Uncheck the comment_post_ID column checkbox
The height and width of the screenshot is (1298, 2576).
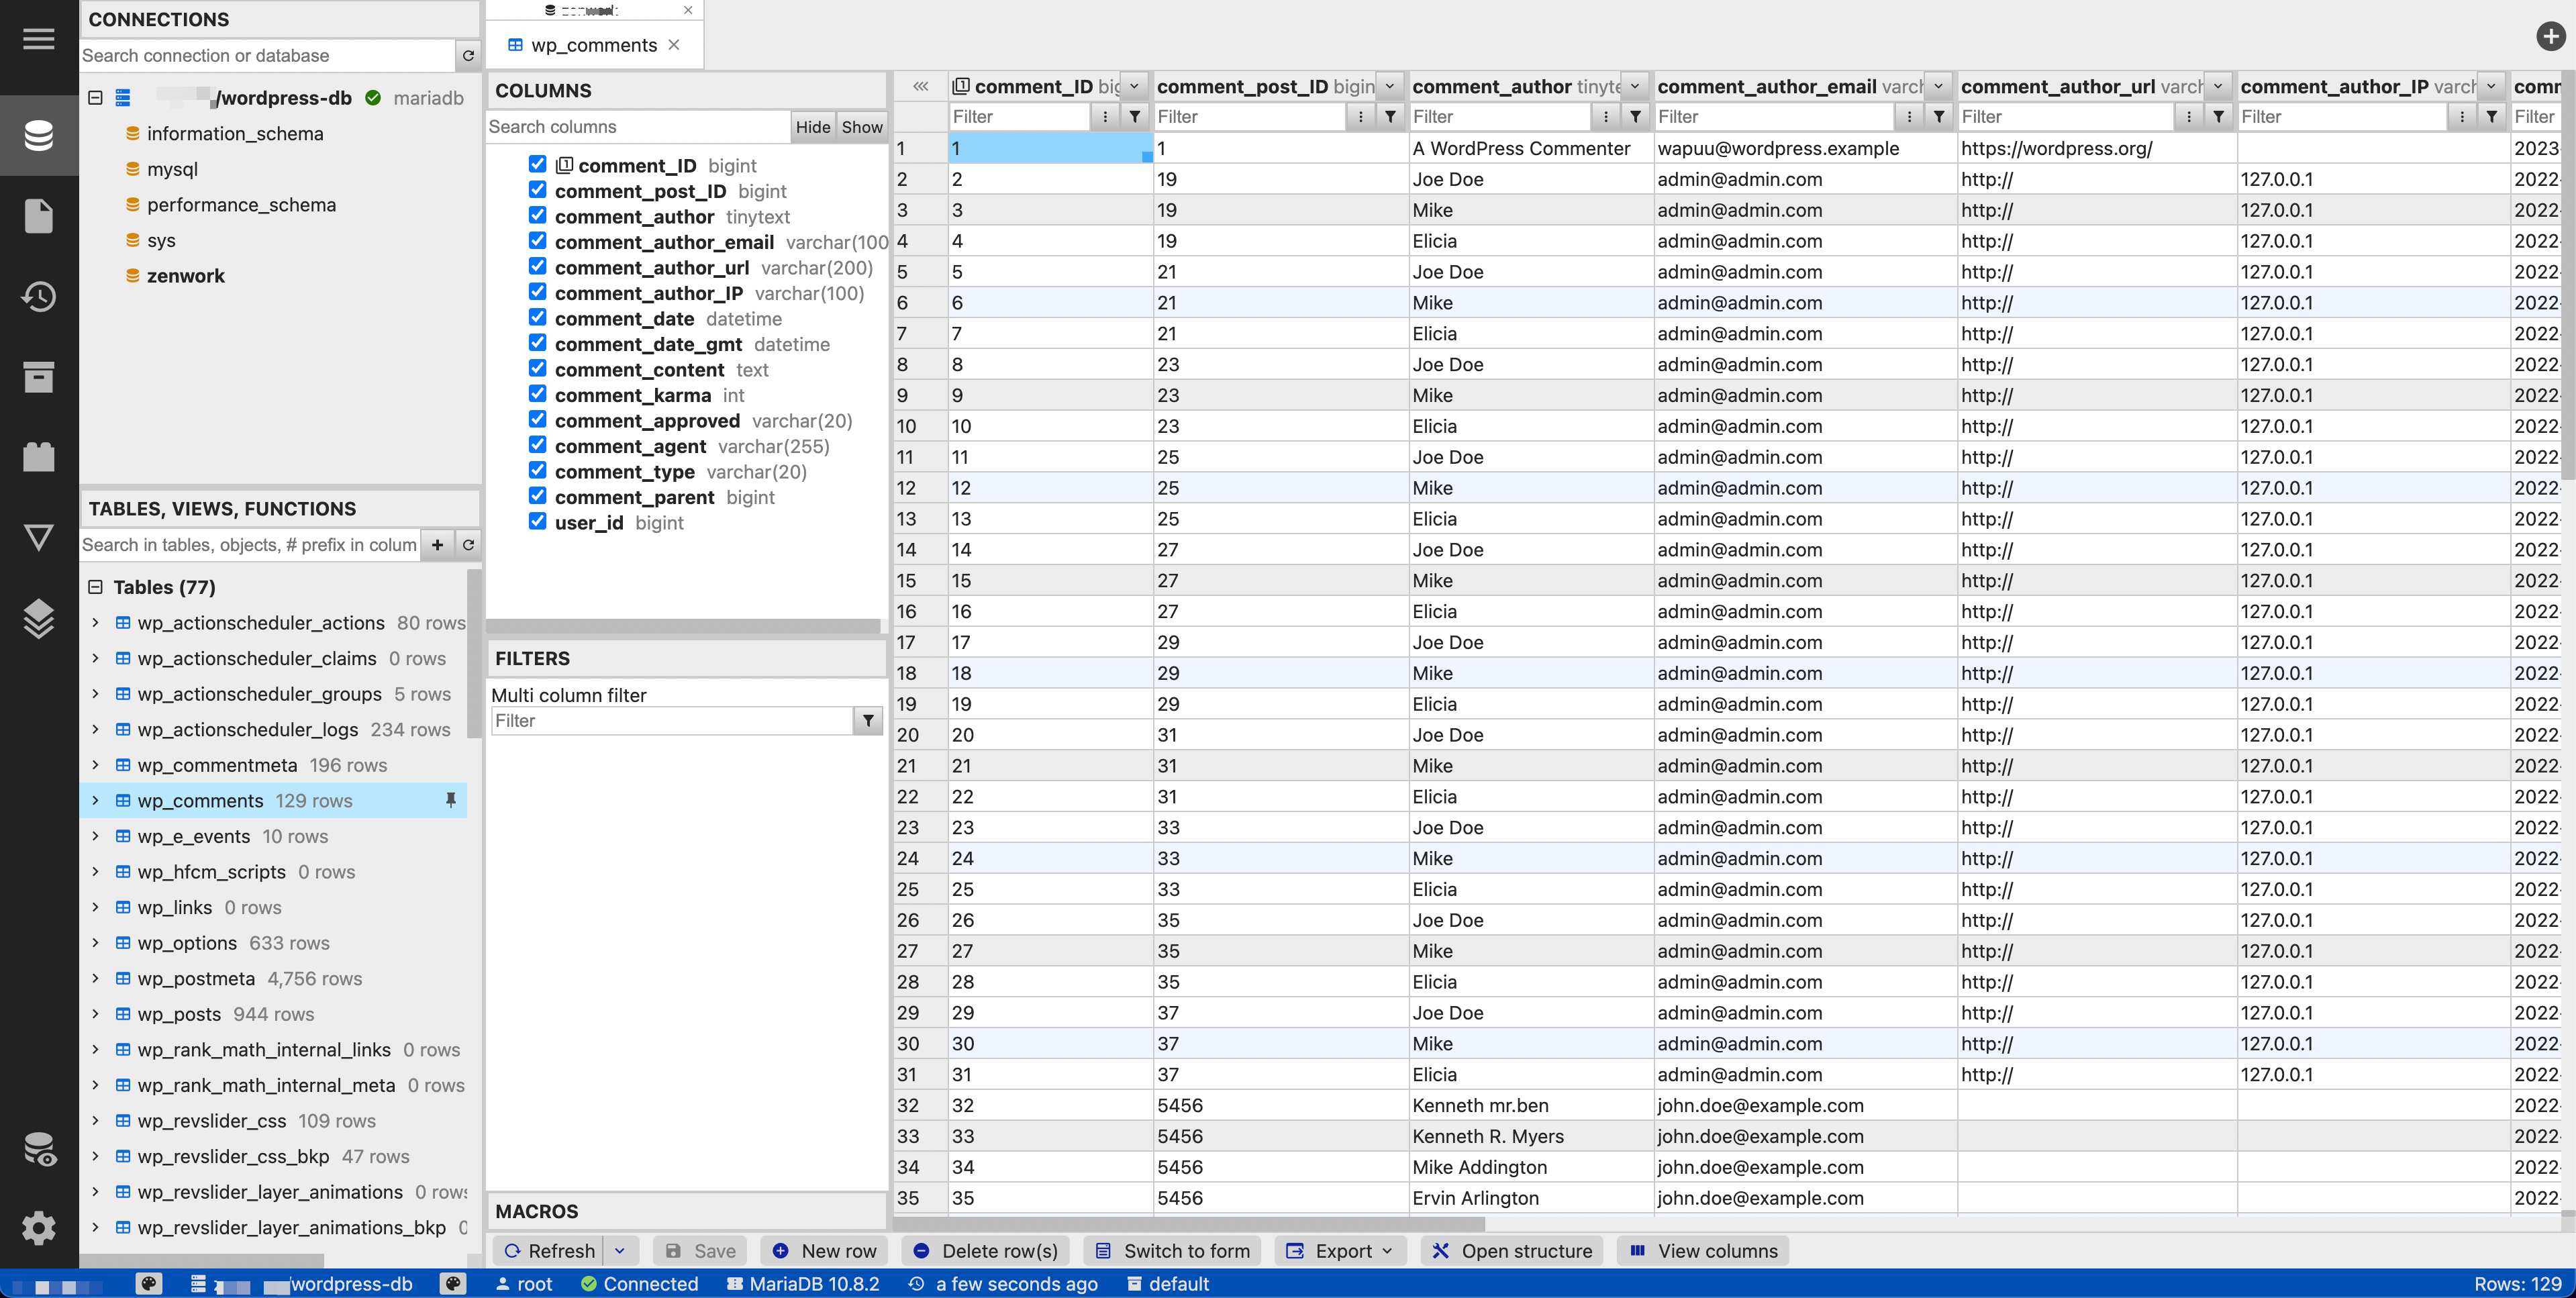click(x=538, y=190)
